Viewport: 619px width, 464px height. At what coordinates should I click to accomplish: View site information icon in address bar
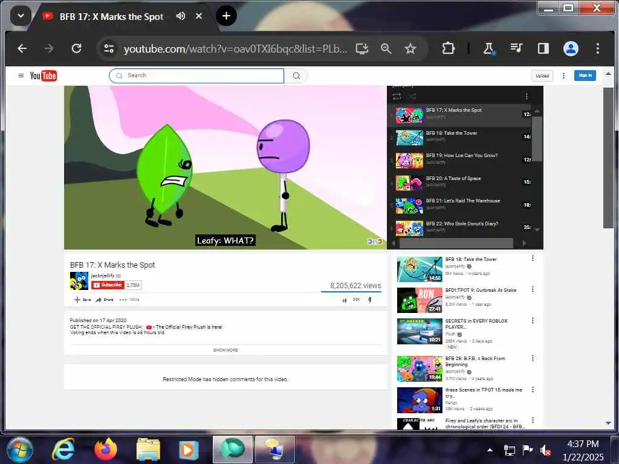coord(109,48)
